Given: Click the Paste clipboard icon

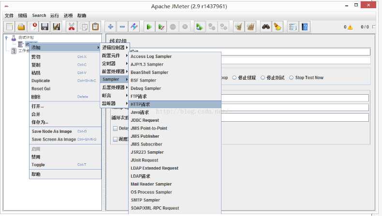Looking at the screenshot, I should click(96, 27).
